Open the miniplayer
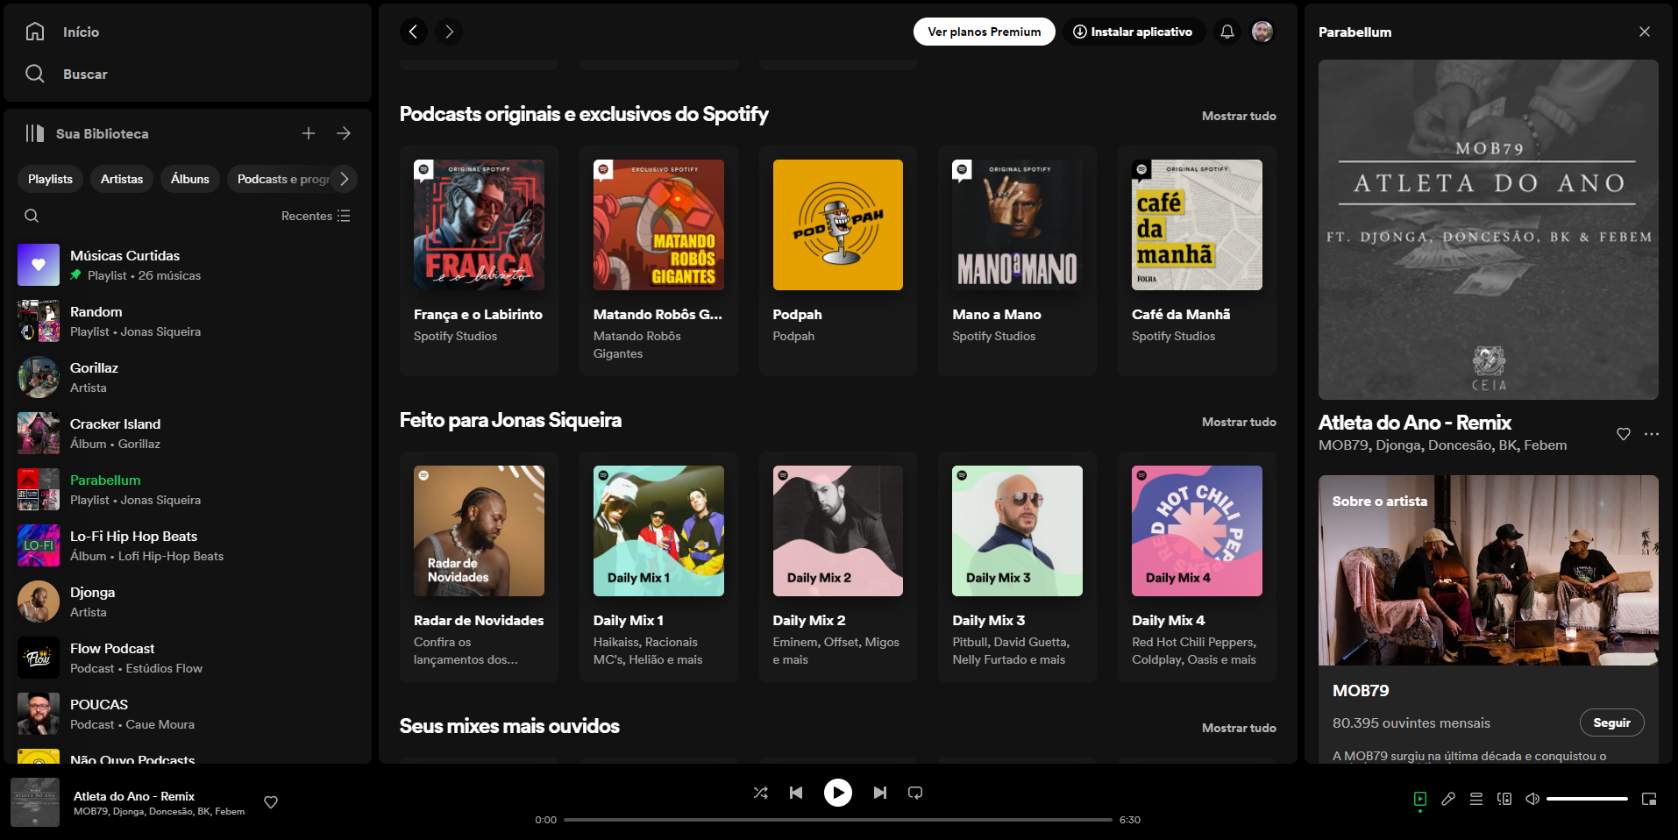The image size is (1678, 840). [1649, 799]
